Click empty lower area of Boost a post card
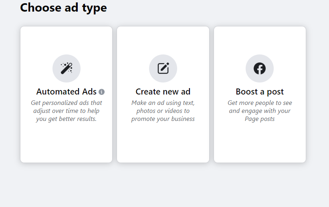The width and height of the screenshot is (329, 207). click(260, 143)
